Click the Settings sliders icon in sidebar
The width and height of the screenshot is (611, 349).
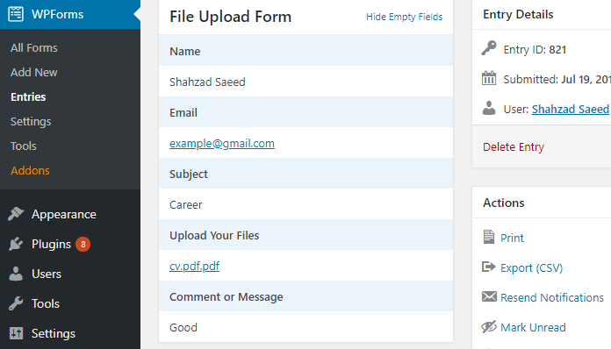pos(16,333)
